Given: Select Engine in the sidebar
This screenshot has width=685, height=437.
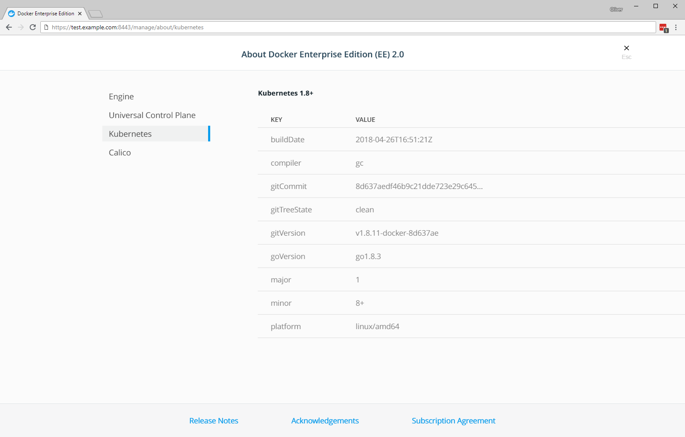Looking at the screenshot, I should 121,96.
